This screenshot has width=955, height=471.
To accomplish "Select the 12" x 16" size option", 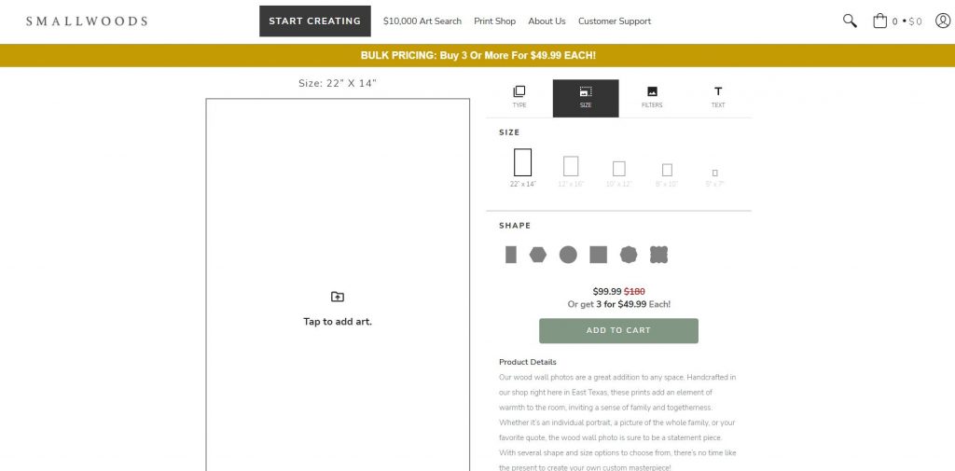I will coord(571,171).
